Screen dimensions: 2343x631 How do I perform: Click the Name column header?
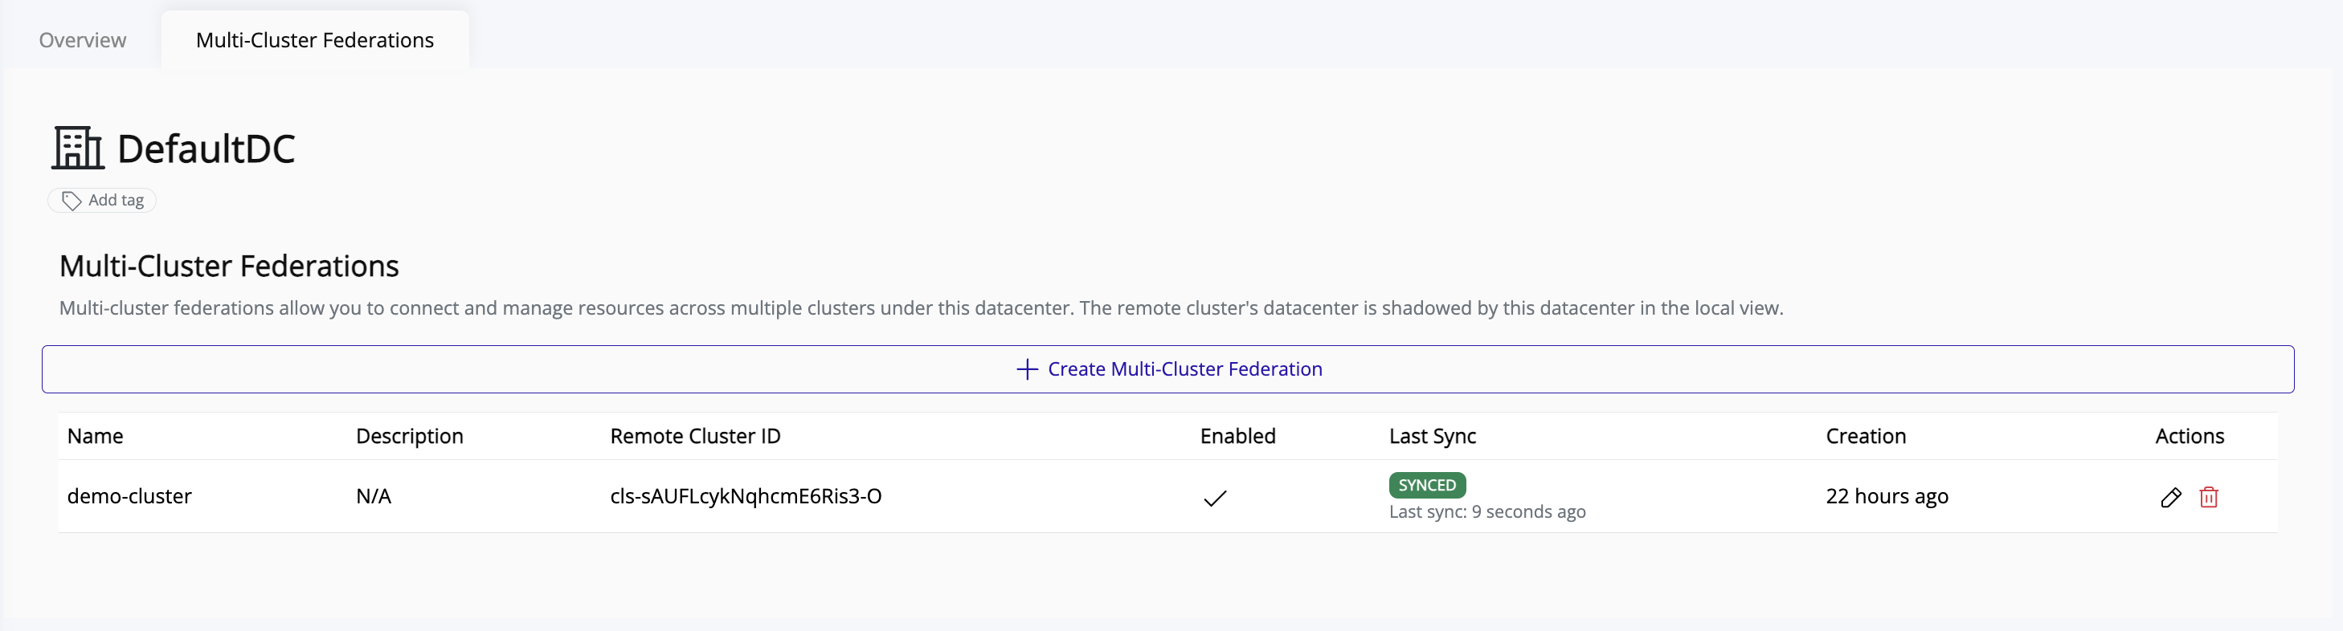click(95, 437)
